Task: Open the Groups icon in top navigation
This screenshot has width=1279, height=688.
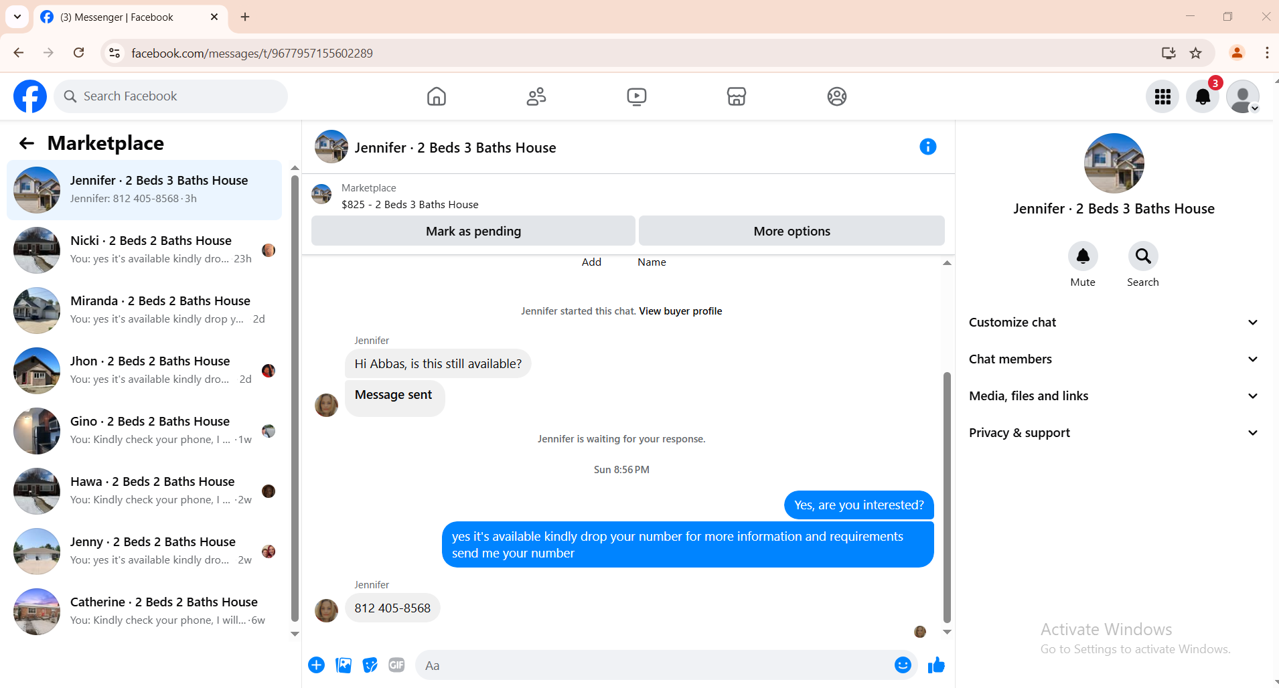Action: [837, 96]
